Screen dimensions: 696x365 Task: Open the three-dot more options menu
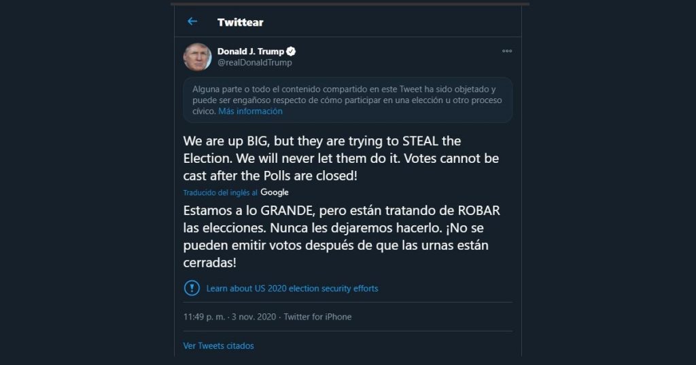507,51
